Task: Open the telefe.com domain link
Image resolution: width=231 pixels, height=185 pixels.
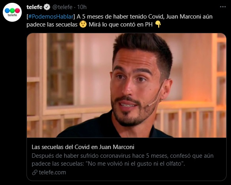Action: point(53,172)
